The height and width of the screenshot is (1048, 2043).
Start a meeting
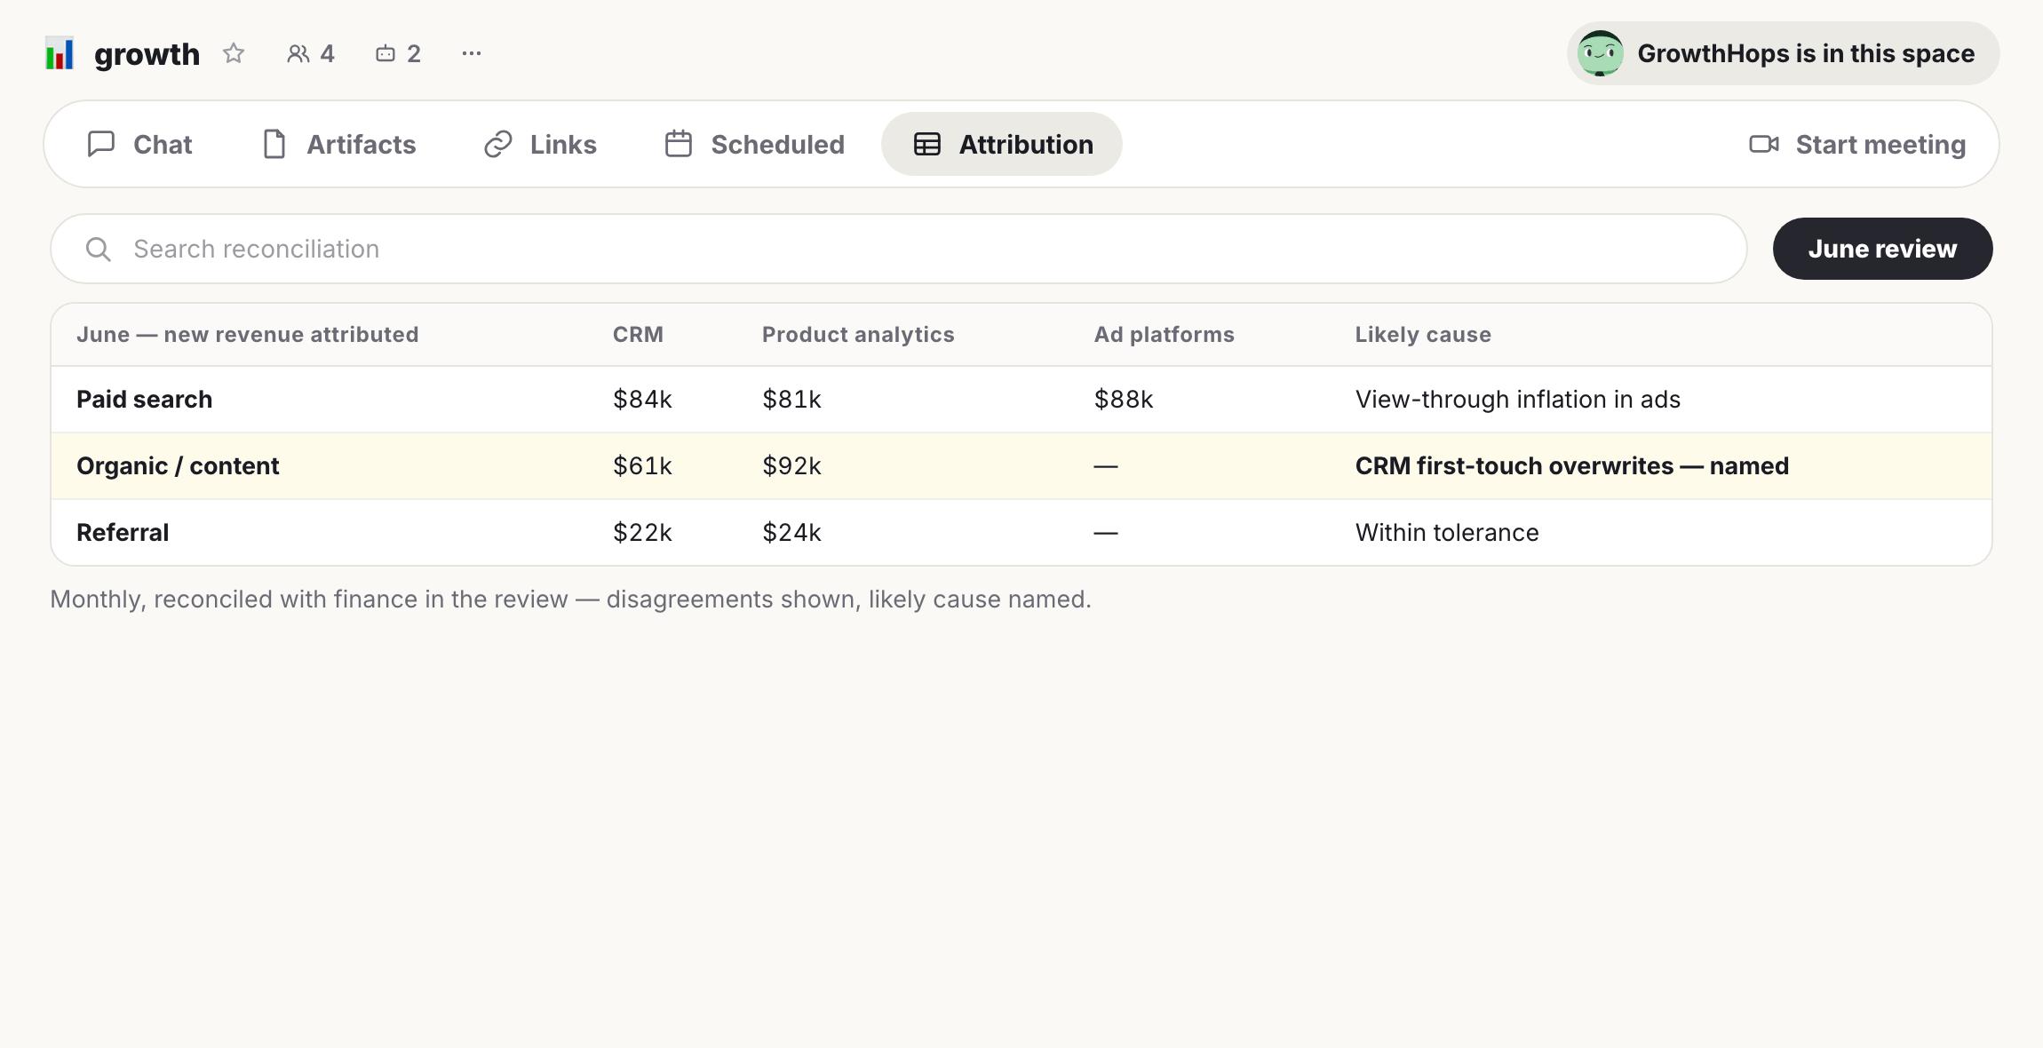[x=1857, y=144]
